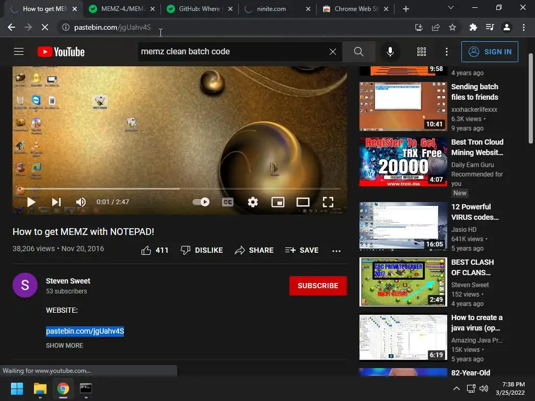Stop loading the page
535x401 pixels.
(x=45, y=27)
